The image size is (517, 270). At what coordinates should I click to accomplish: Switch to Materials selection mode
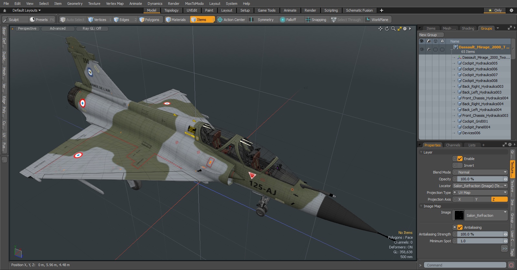pos(176,20)
